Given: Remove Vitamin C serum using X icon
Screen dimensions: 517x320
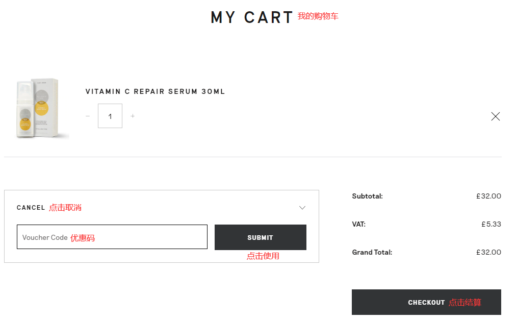Looking at the screenshot, I should pyautogui.click(x=495, y=116).
